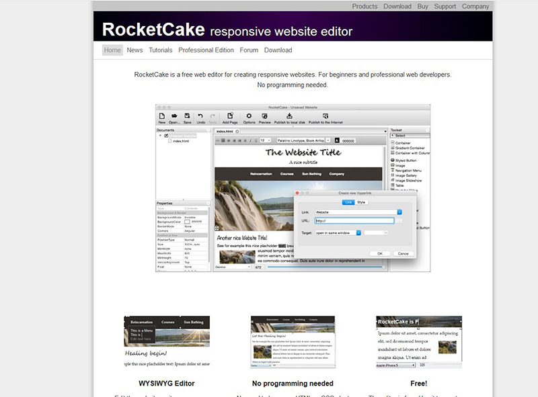Screen dimensions: 538x397
Task: Click the greyed Redo arrow icon
Action: [x=213, y=116]
